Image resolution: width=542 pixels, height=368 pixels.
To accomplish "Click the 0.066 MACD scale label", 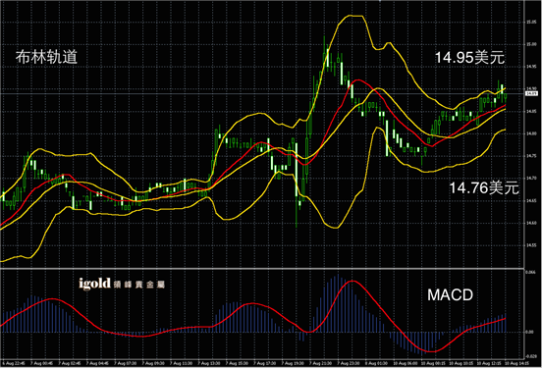I will [530, 272].
